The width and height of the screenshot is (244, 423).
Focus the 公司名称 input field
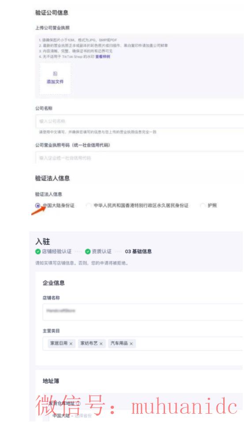(x=139, y=121)
